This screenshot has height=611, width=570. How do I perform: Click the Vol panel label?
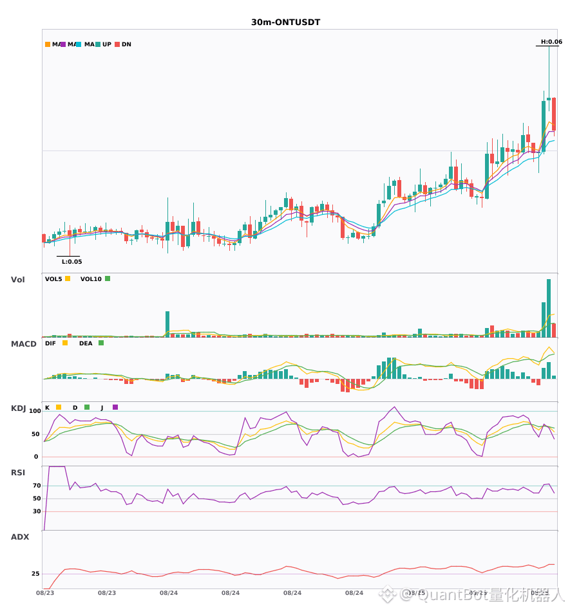point(17,280)
